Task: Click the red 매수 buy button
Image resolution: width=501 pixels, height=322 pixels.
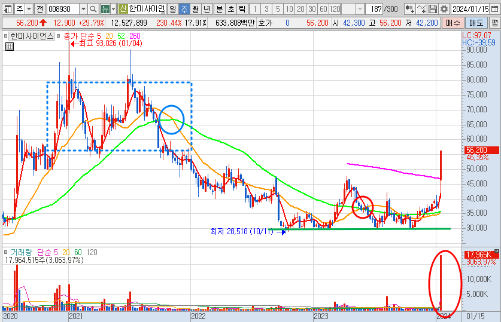Action: 453,23
